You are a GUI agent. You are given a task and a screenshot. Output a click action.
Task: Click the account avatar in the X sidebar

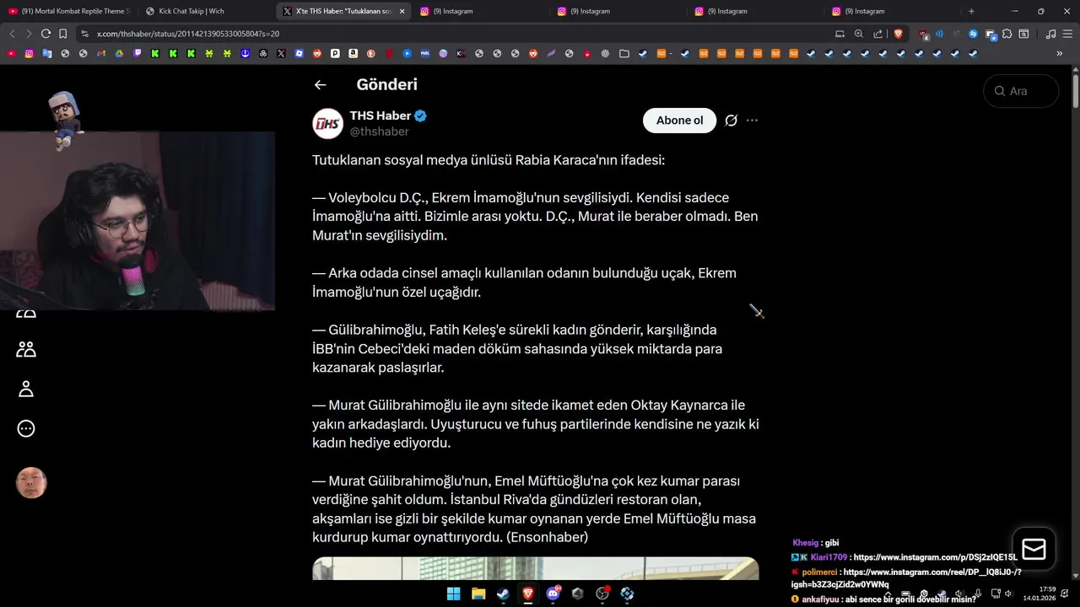[31, 483]
